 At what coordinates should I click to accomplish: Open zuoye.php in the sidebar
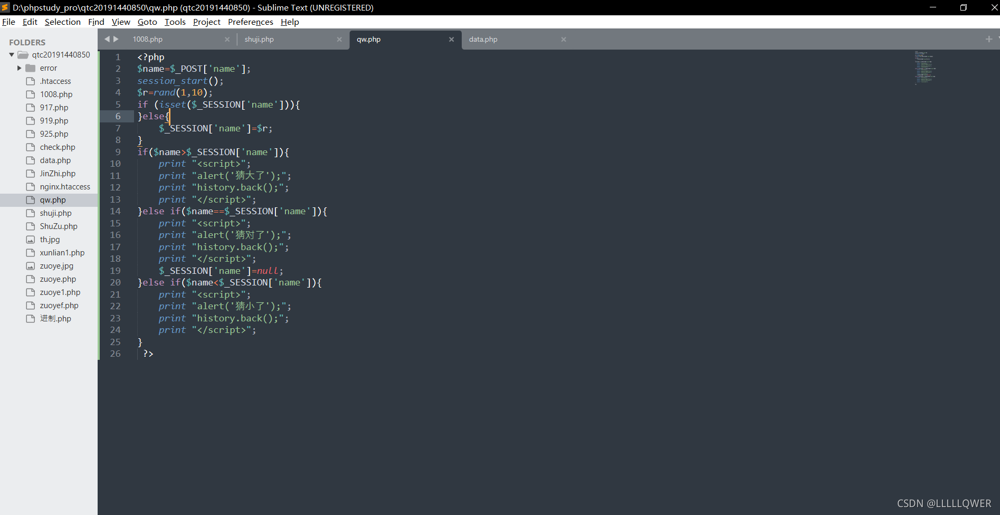click(58, 279)
